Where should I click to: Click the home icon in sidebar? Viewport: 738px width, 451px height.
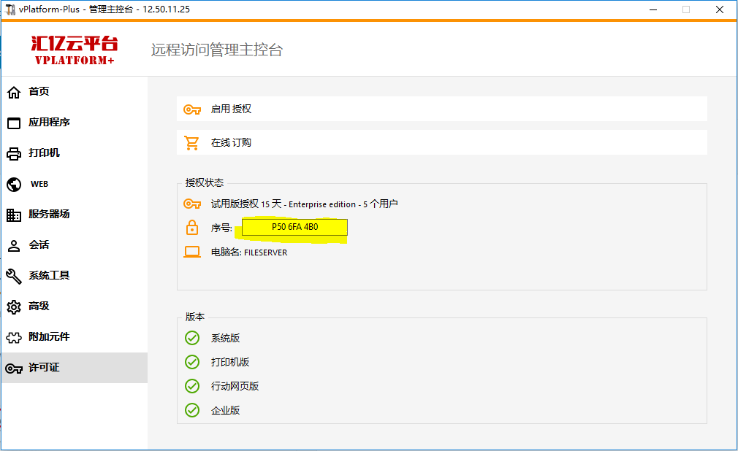pyautogui.click(x=14, y=92)
